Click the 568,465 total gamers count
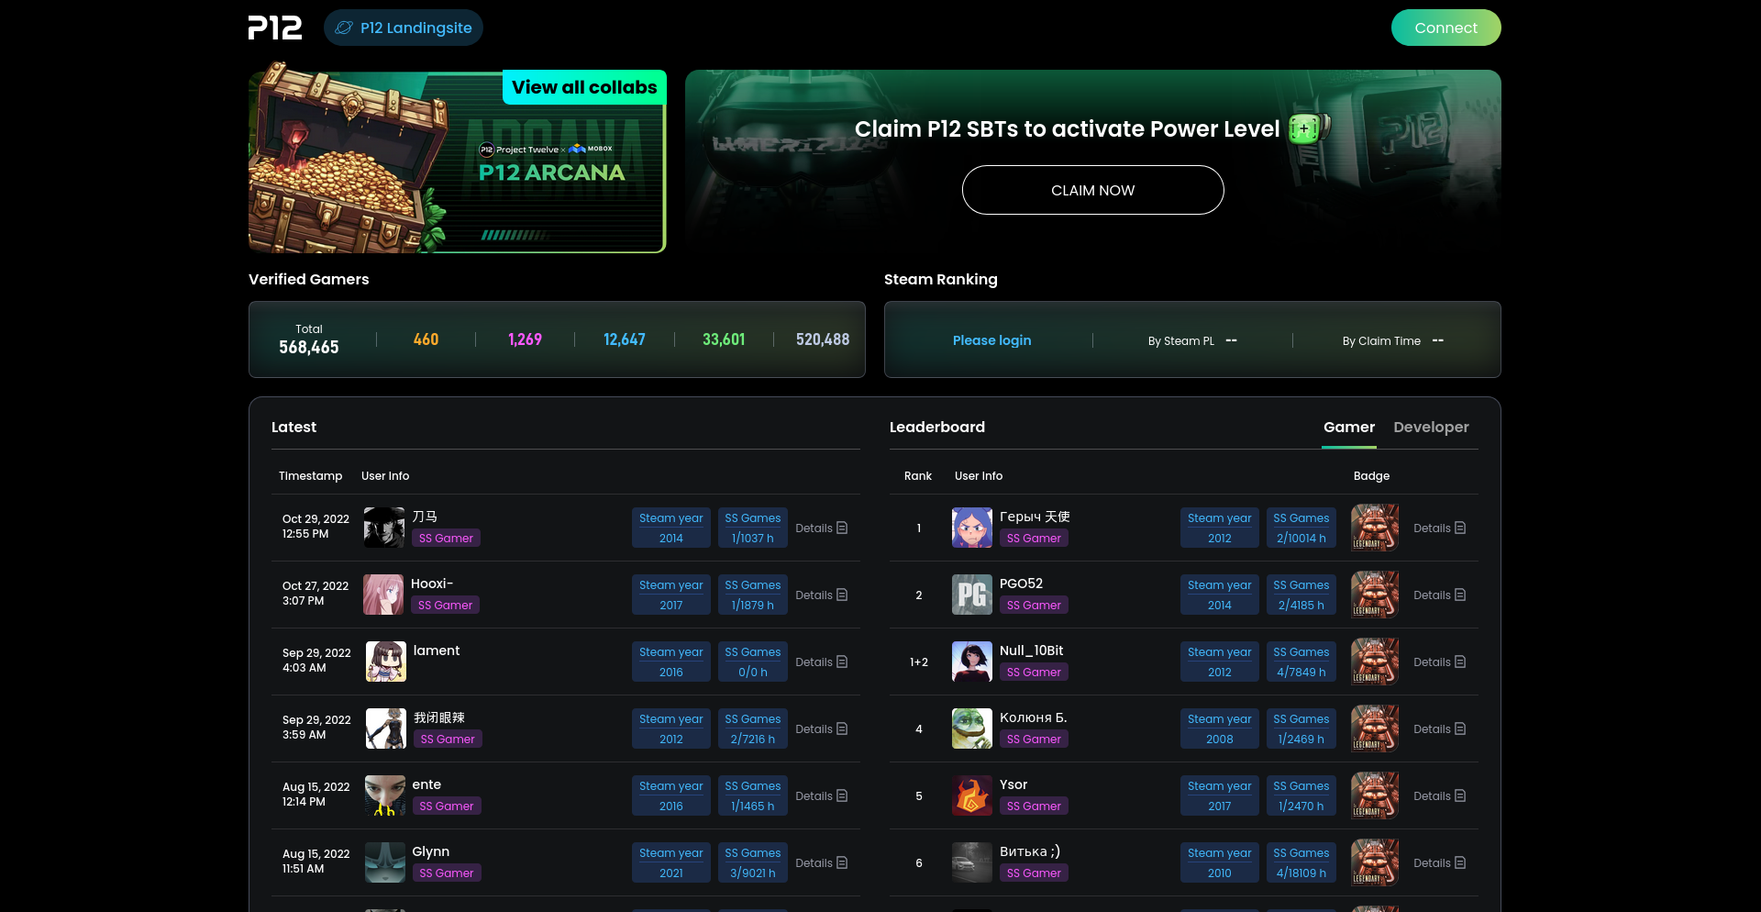This screenshot has height=912, width=1761. (x=309, y=347)
